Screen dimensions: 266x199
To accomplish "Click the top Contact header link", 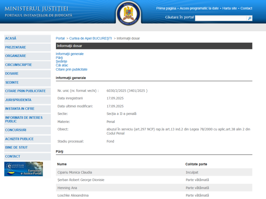I will [246, 8].
